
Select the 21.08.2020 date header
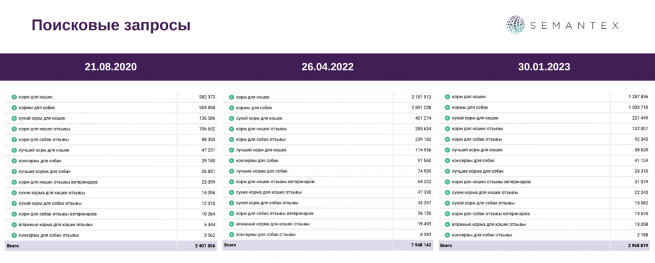point(111,67)
